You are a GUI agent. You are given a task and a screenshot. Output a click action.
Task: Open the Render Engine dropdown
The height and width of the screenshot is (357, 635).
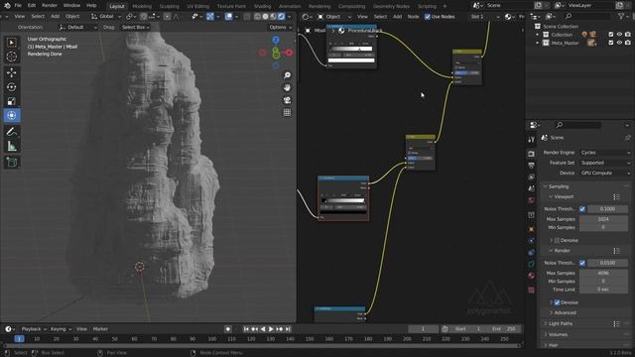(605, 153)
